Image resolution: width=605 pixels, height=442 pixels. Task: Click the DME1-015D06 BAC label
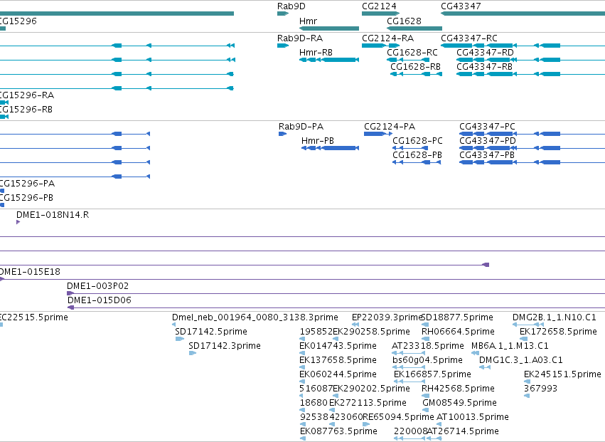(99, 300)
